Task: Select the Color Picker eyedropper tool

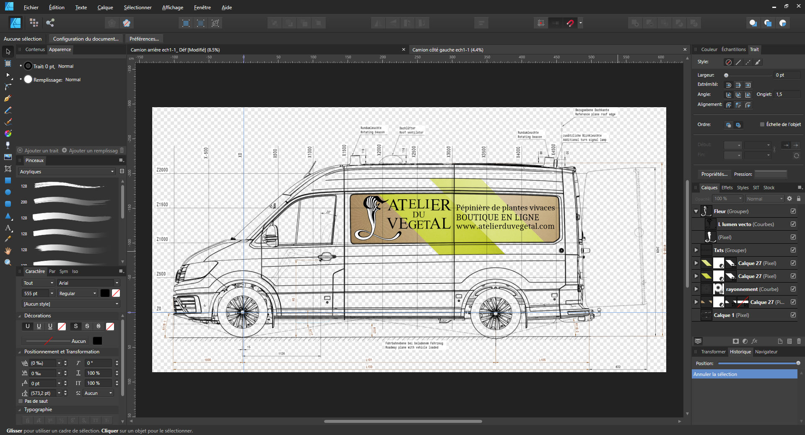Action: pos(8,239)
